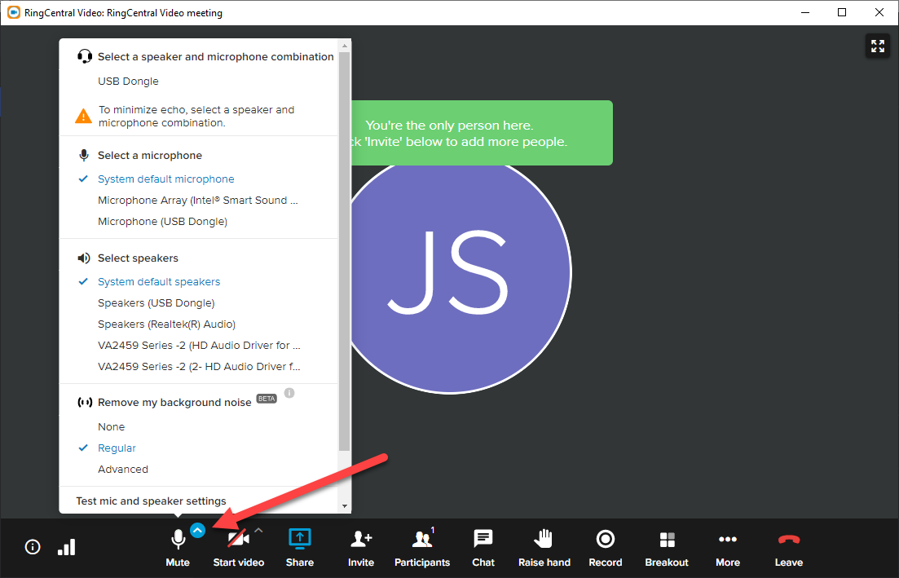Click the audio menu scrollbar up arrow
The height and width of the screenshot is (578, 899).
345,46
